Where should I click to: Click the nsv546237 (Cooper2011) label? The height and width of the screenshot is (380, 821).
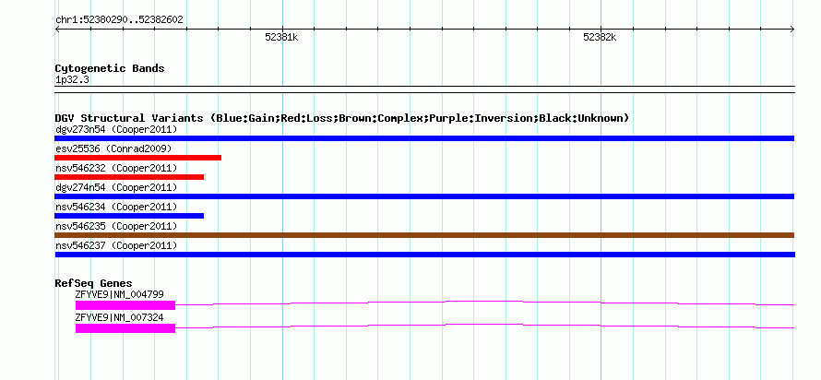(x=116, y=245)
